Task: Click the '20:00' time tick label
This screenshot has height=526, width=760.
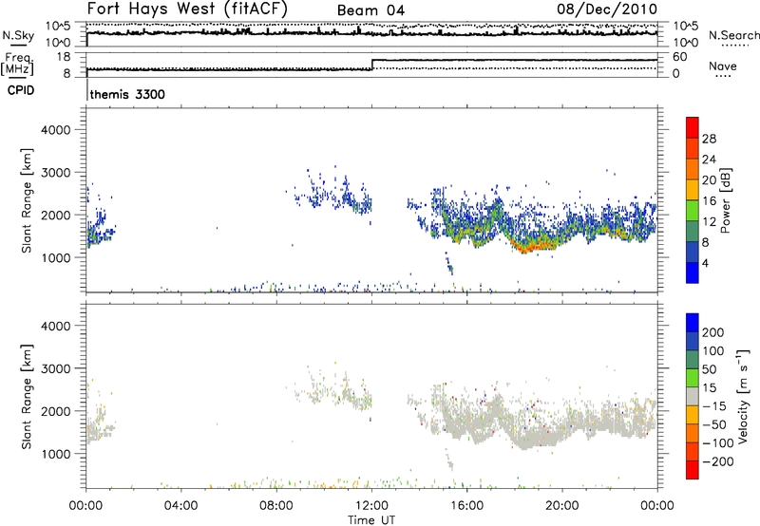Action: 562,506
